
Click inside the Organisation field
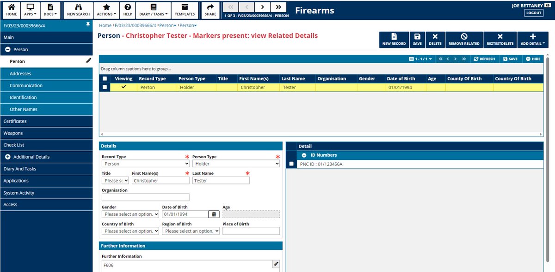(145, 197)
